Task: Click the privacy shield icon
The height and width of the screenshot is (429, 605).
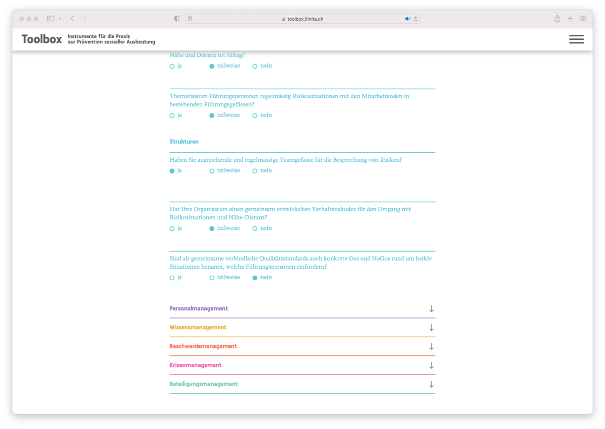Action: coord(176,19)
